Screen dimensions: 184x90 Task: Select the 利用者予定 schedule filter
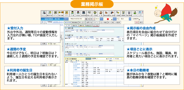pos(89,25)
